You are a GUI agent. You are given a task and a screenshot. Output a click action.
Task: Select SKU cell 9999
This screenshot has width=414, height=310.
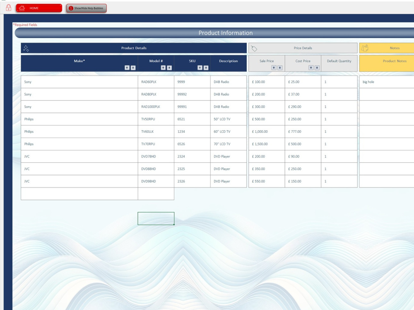click(x=192, y=82)
